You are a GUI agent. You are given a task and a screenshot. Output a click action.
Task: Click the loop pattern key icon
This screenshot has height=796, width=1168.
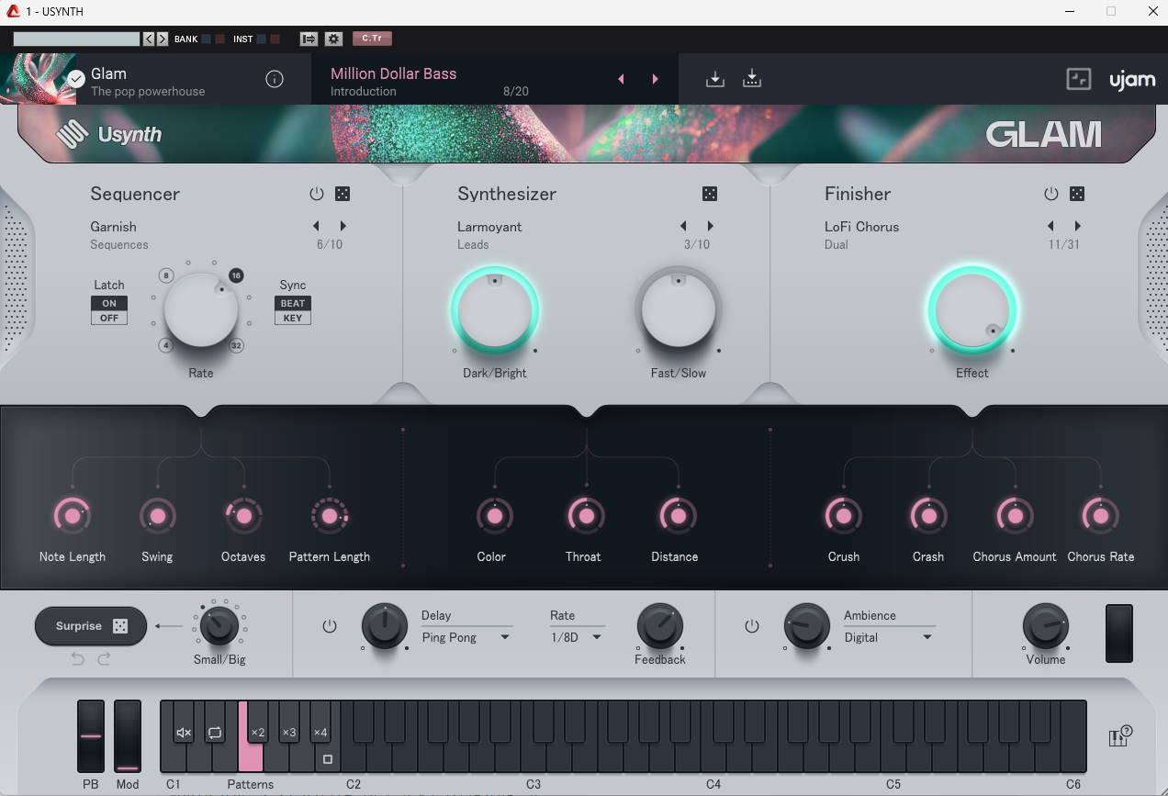(x=215, y=733)
